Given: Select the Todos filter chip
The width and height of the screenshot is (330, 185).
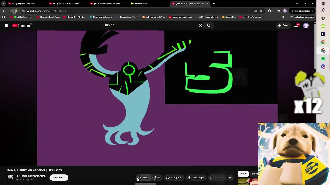Looking at the screenshot, I should tap(243, 174).
